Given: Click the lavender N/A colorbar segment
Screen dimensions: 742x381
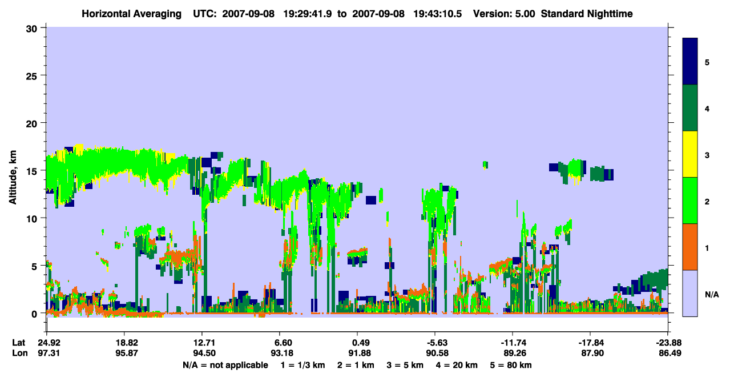Looking at the screenshot, I should (690, 293).
